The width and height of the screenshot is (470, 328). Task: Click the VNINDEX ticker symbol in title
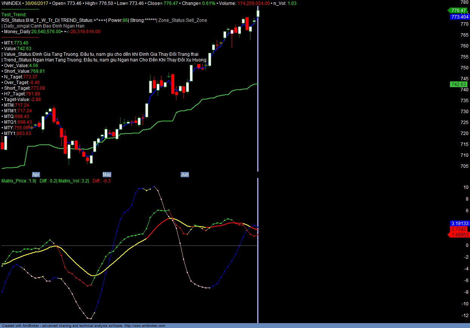11,3
